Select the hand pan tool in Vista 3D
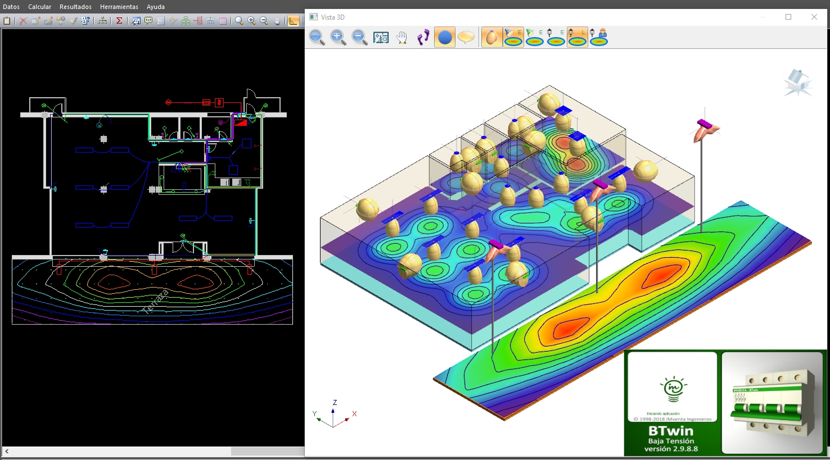This screenshot has height=460, width=830. pos(402,38)
